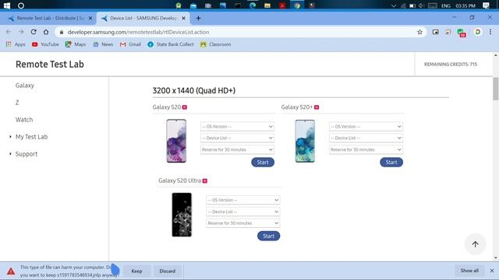Close the Device List tab
The image size is (499, 280).
pyautogui.click(x=184, y=19)
